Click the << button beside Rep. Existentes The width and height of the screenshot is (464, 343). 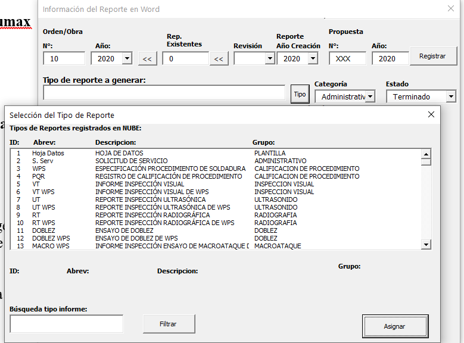click(x=219, y=58)
